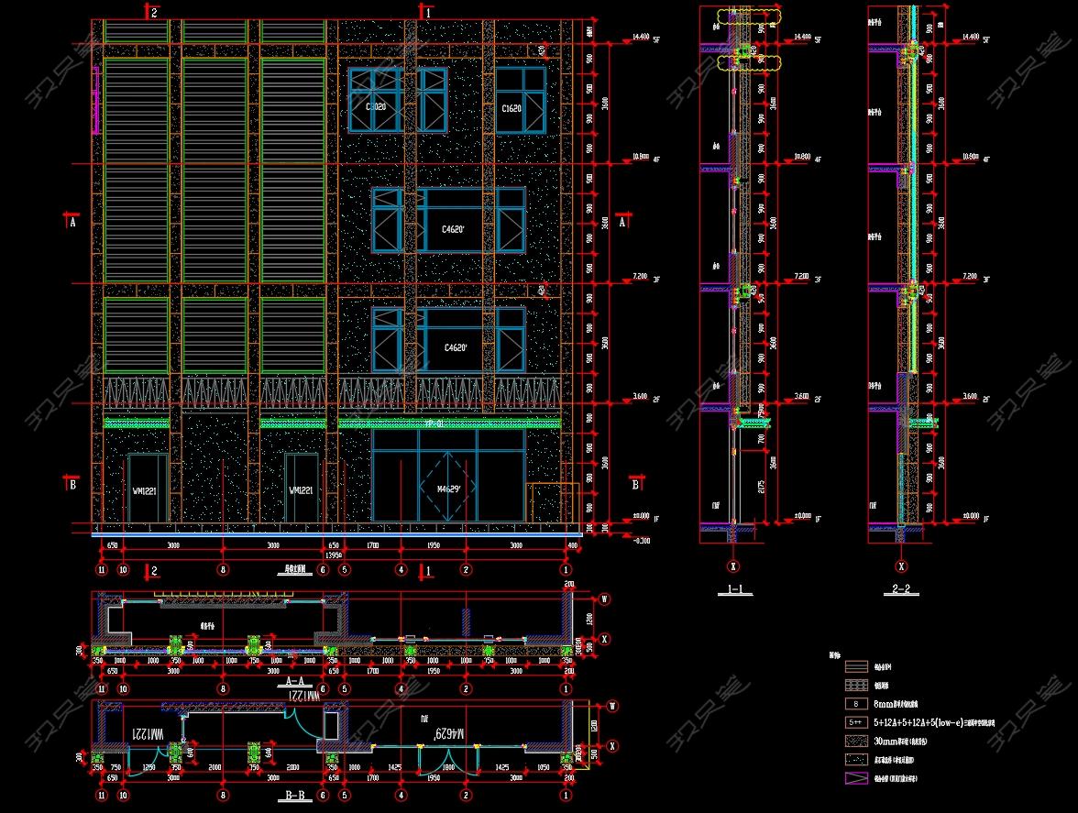Viewport: 1078px width, 813px height.
Task: Click the 14.400 level mark in section 1-1
Action: 802,37
